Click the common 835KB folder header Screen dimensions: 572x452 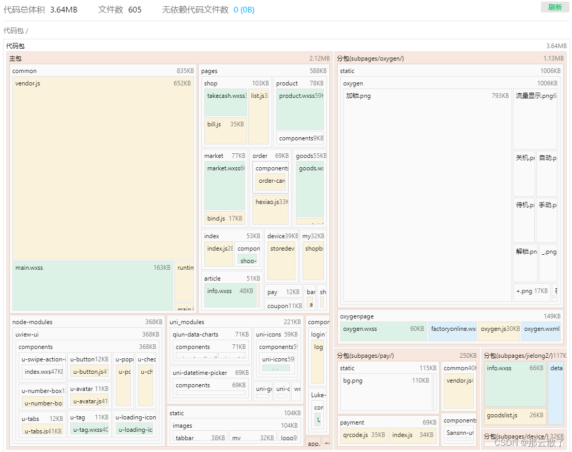pos(103,71)
